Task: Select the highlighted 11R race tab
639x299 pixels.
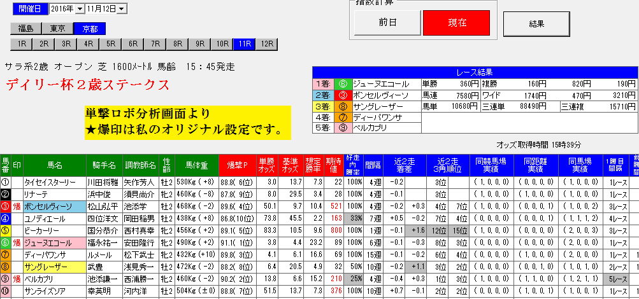Action: 245,45
